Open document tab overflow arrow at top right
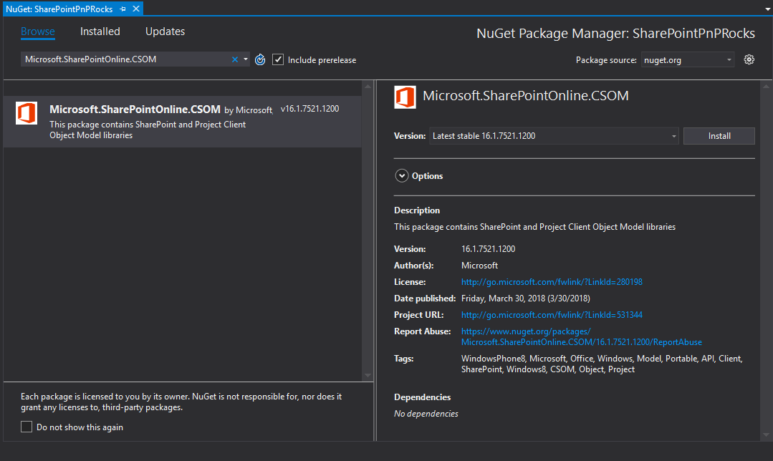Screen dimensions: 773x461 [767, 9]
